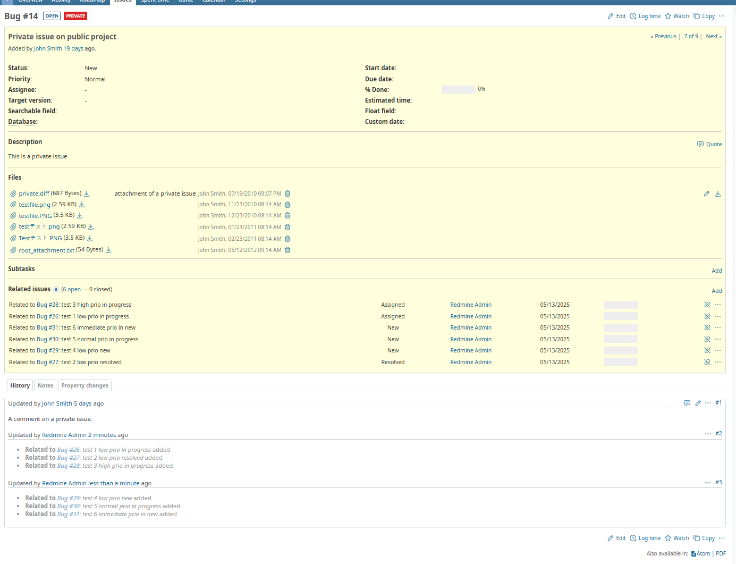Switch to the Property changes tab

[x=84, y=385]
